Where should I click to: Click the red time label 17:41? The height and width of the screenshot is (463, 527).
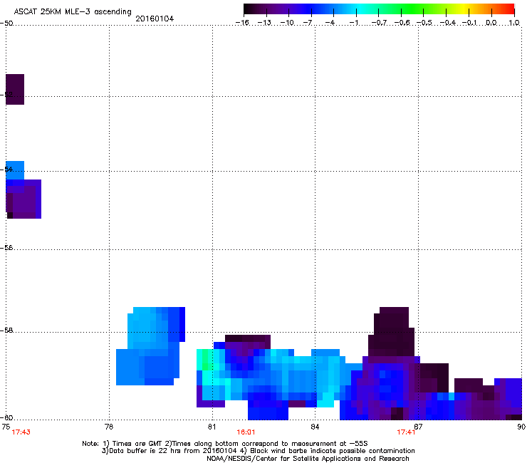coord(406,432)
